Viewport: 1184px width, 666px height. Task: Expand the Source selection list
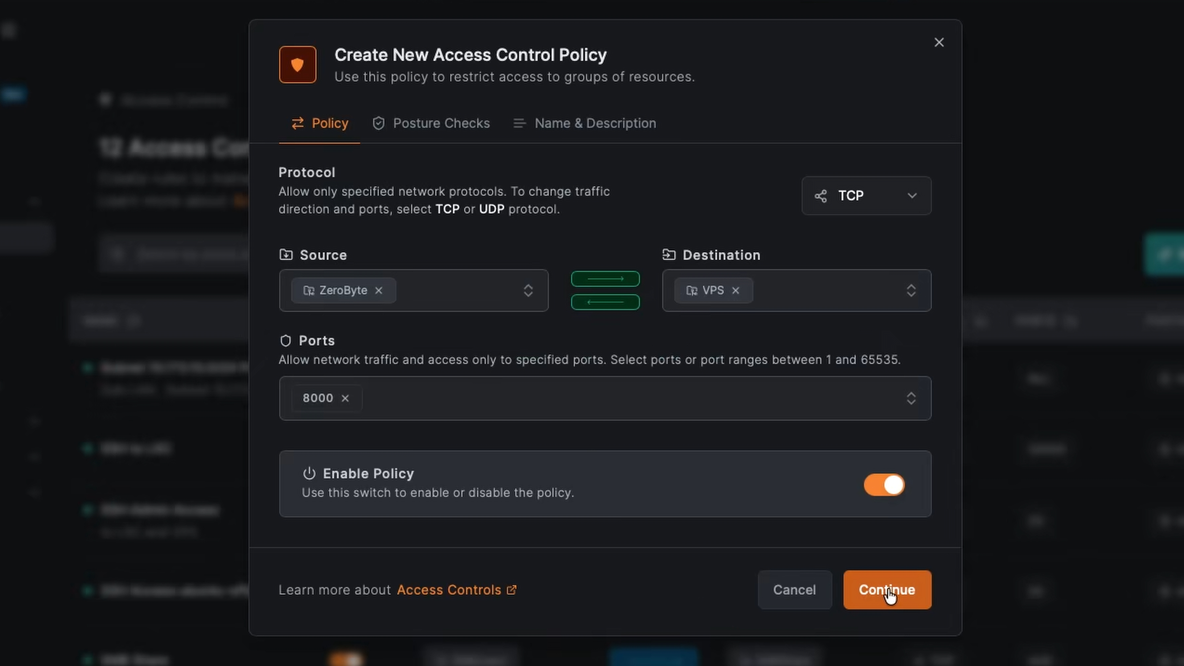528,290
